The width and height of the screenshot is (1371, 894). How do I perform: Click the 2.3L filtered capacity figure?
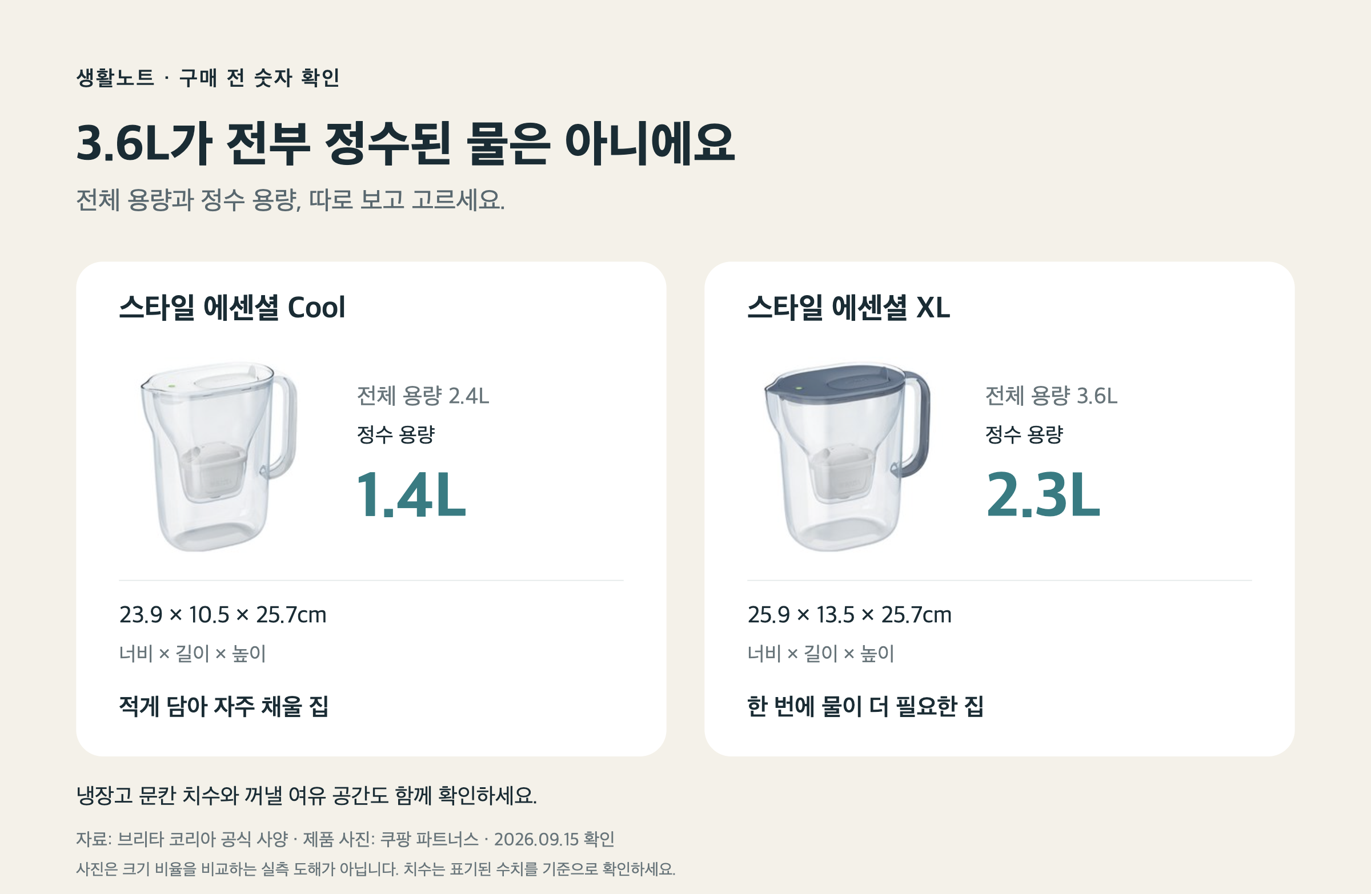coord(1043,494)
